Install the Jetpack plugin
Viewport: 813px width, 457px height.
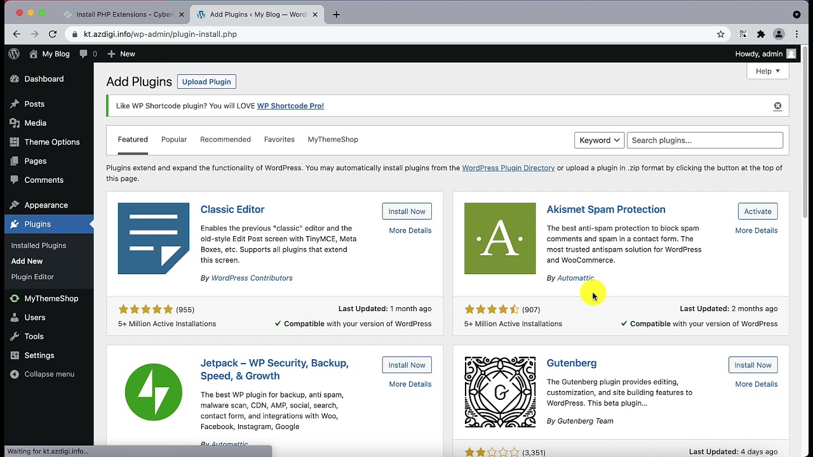(x=407, y=365)
